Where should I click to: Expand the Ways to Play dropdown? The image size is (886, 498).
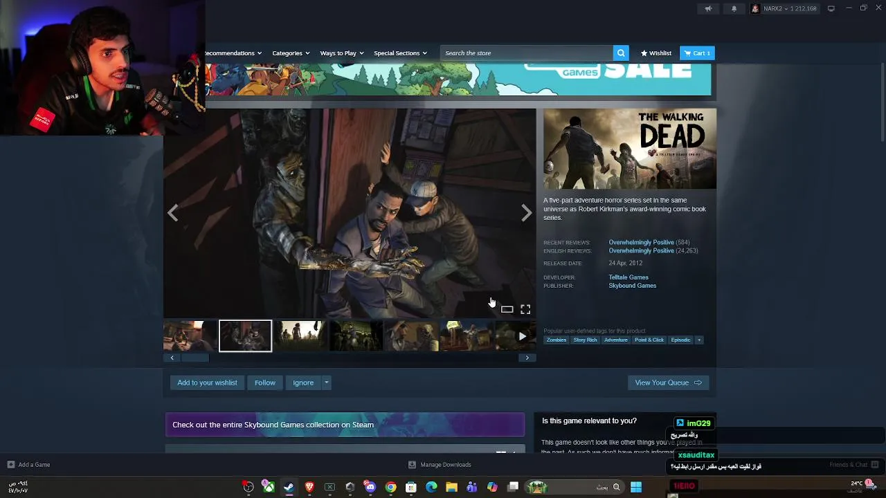[342, 53]
